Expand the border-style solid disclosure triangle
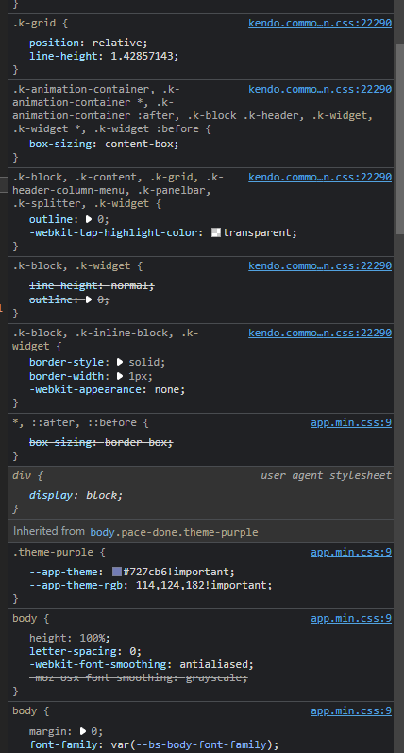This screenshot has height=753, width=404. point(120,362)
